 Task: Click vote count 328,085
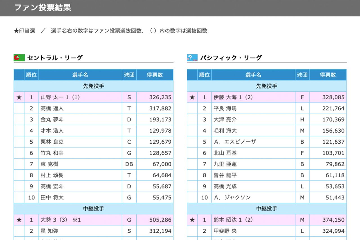(x=333, y=97)
